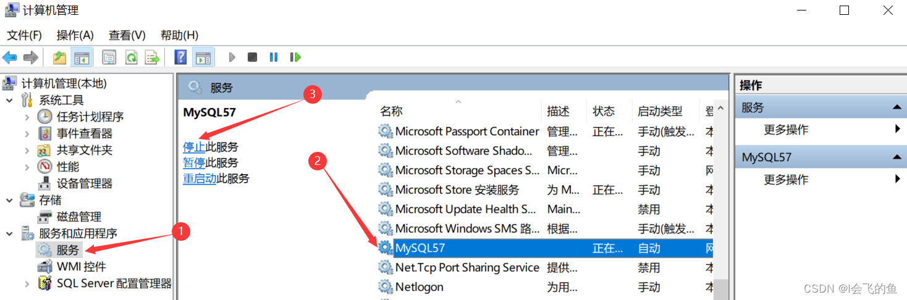This screenshot has width=907, height=300.
Task: Select the 共享文件夹 tree item
Action: [85, 150]
